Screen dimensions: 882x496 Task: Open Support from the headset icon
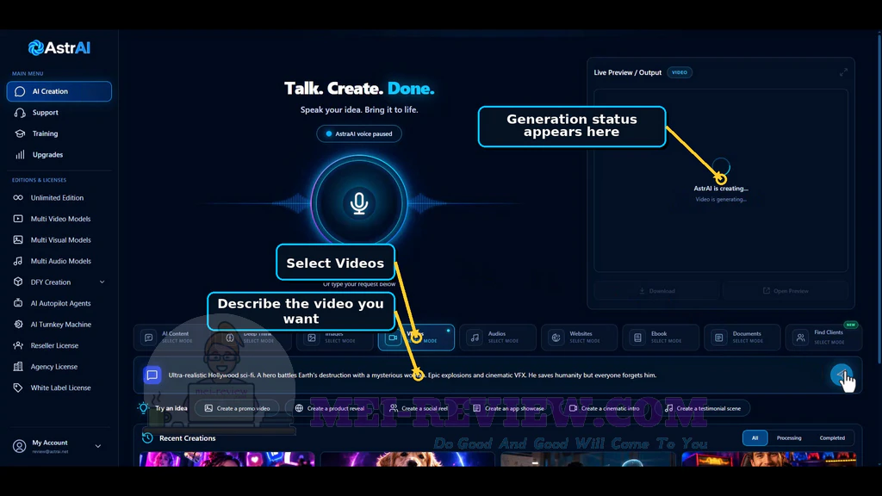tap(20, 113)
